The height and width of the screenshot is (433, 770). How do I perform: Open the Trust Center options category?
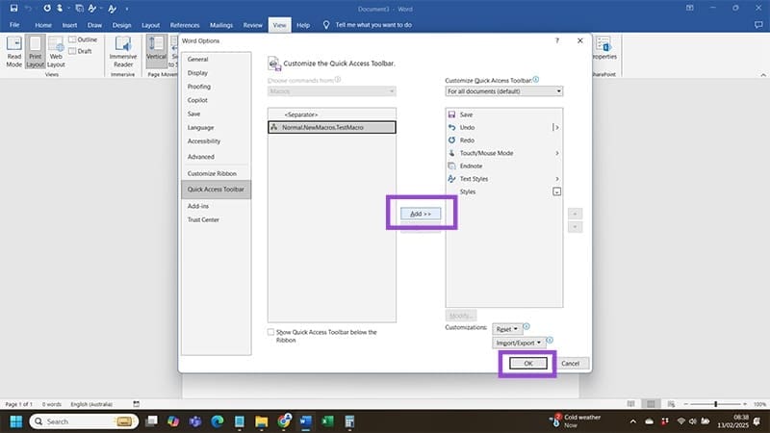tap(202, 219)
